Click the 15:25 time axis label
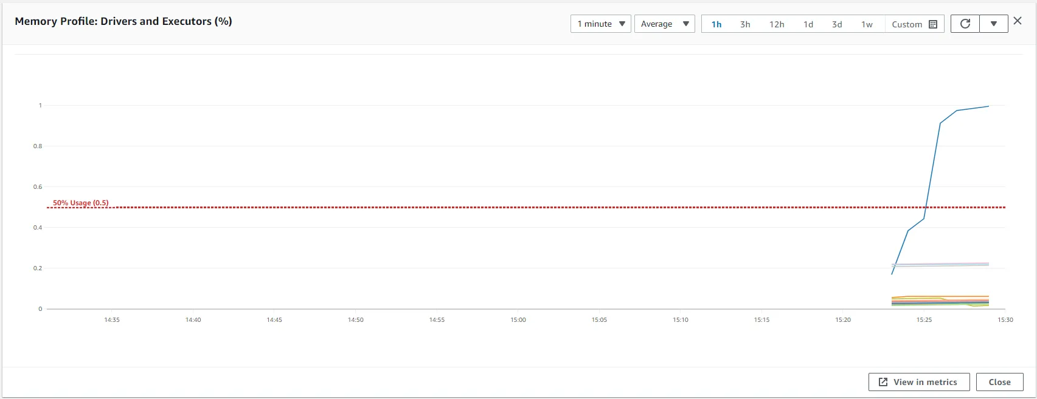Viewport: 1037px width, 399px height. click(924, 319)
